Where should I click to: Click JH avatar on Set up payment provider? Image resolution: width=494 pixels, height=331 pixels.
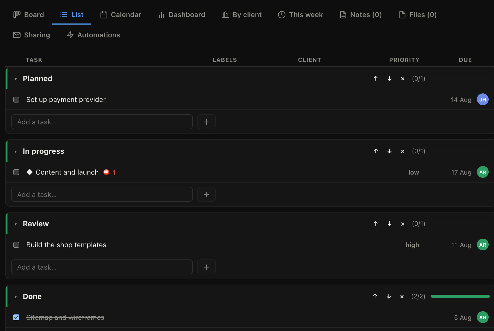tap(483, 100)
